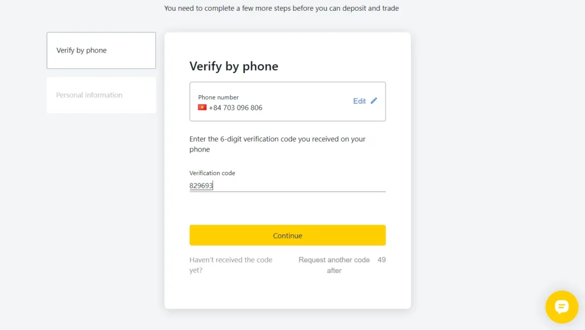Image resolution: width=585 pixels, height=330 pixels.
Task: Click the Verification code label
Action: pos(212,173)
